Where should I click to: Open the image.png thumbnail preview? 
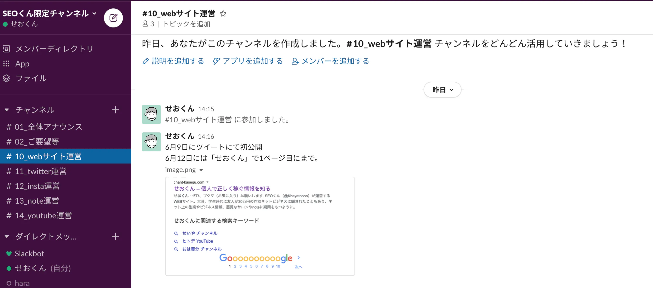click(260, 226)
